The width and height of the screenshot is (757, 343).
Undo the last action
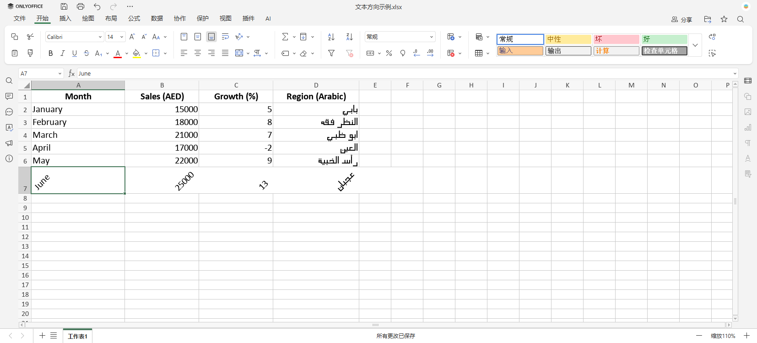click(97, 6)
